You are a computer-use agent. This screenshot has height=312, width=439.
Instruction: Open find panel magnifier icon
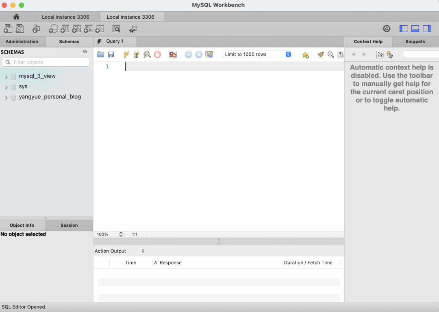coord(330,54)
